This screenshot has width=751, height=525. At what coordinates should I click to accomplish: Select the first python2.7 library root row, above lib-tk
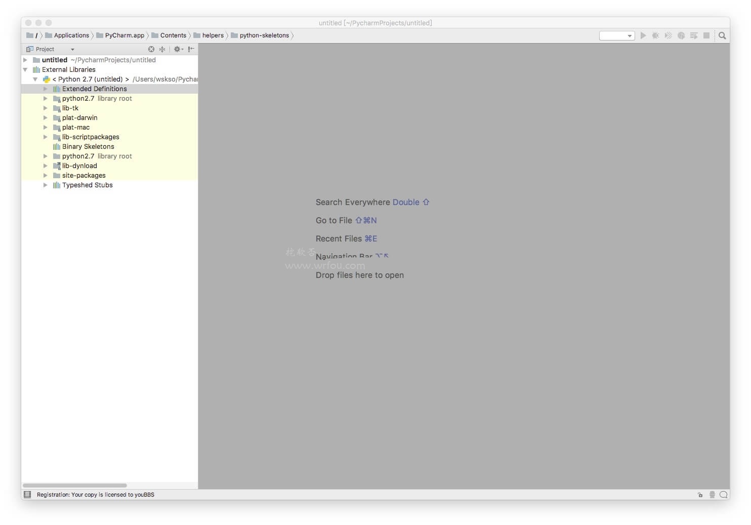coord(109,98)
